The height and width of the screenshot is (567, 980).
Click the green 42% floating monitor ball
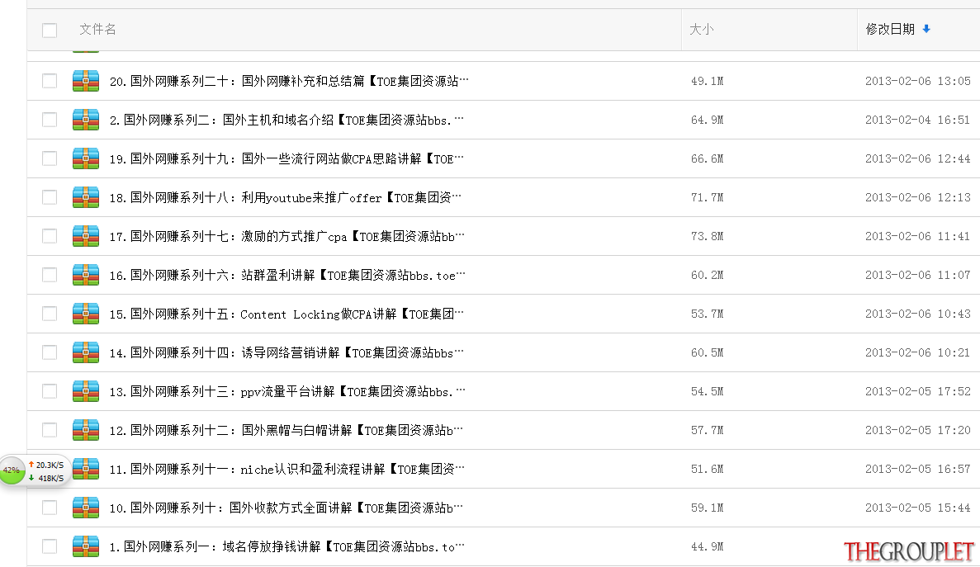tap(12, 470)
